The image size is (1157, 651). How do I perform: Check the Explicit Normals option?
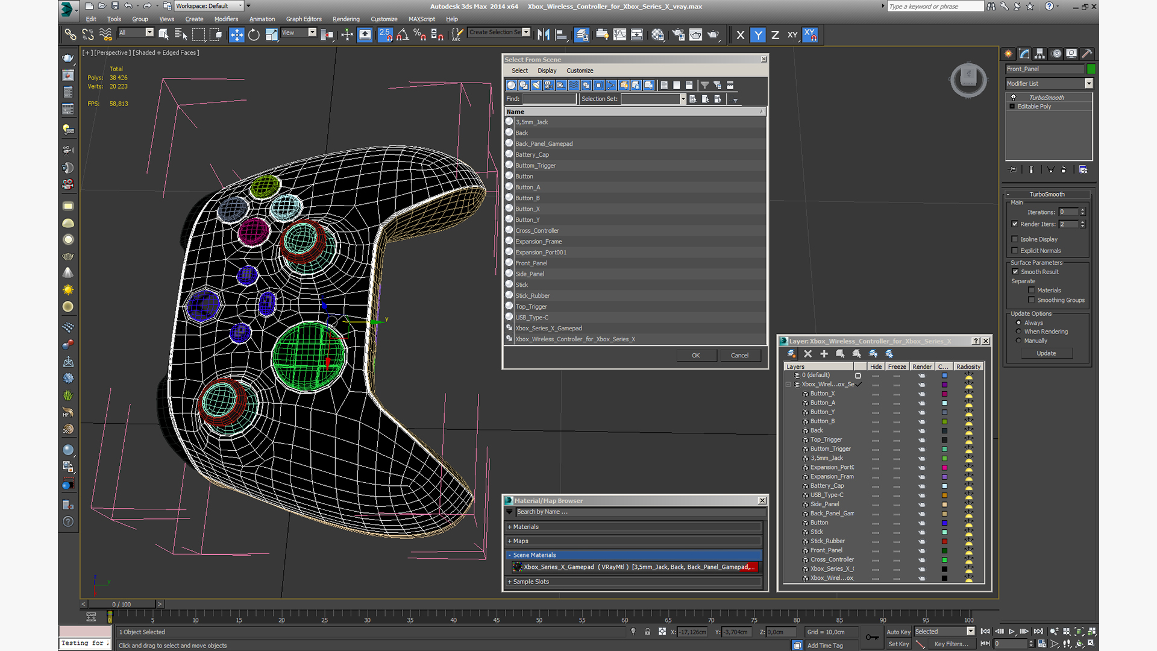click(x=1015, y=251)
